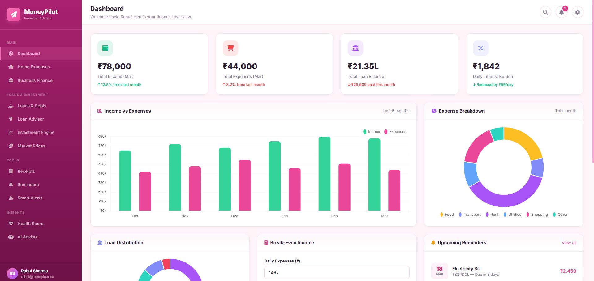Open AI Advisor page
Screen dimensions: 594x281
pyautogui.click(x=41, y=237)
